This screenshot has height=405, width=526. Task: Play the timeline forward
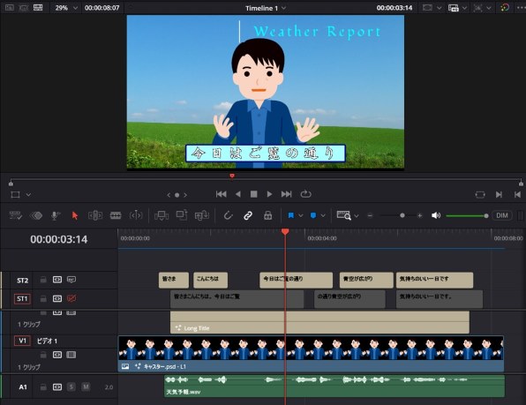click(269, 194)
